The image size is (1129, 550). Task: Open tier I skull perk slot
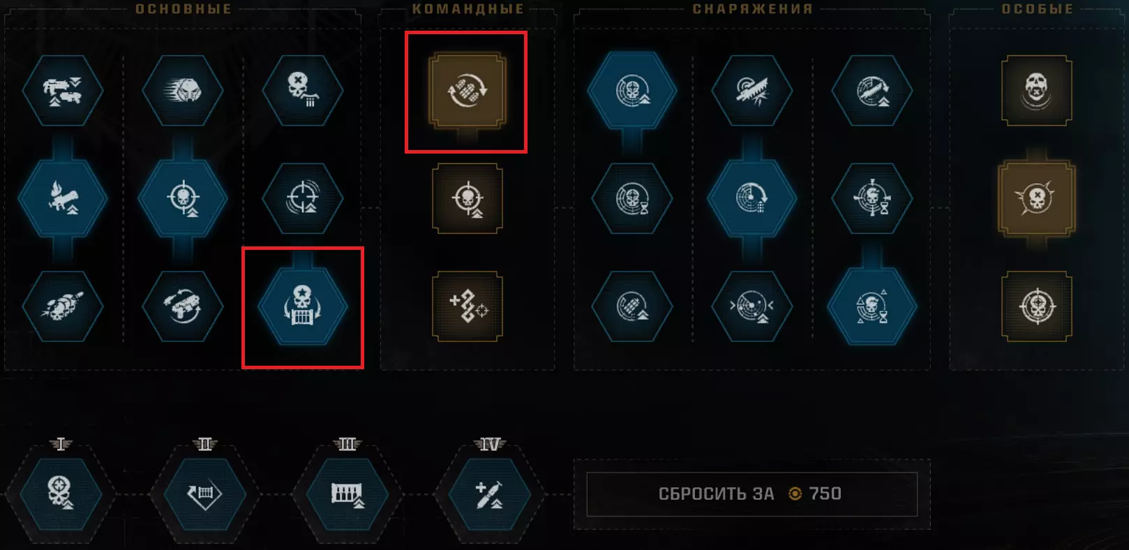tap(61, 494)
